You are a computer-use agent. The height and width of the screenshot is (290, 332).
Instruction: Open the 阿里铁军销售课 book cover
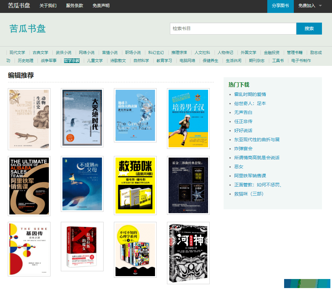tap(29, 186)
